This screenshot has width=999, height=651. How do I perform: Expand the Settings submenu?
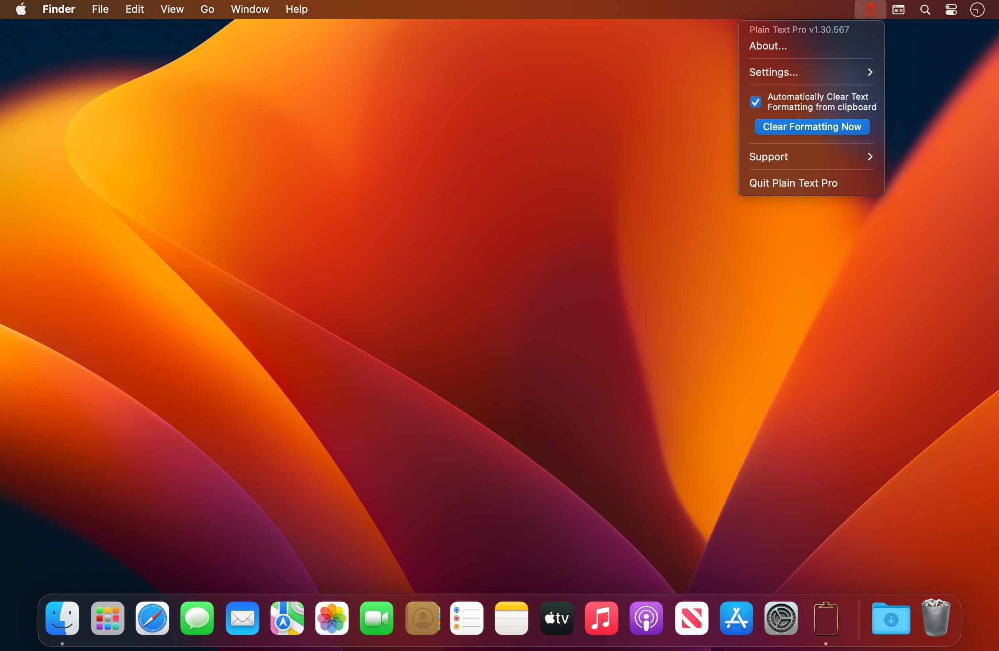[x=810, y=71]
